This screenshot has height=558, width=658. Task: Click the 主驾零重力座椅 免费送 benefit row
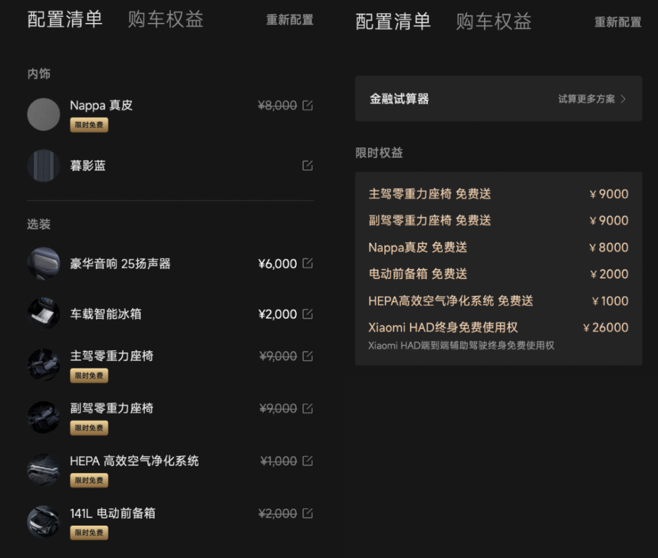coord(498,193)
